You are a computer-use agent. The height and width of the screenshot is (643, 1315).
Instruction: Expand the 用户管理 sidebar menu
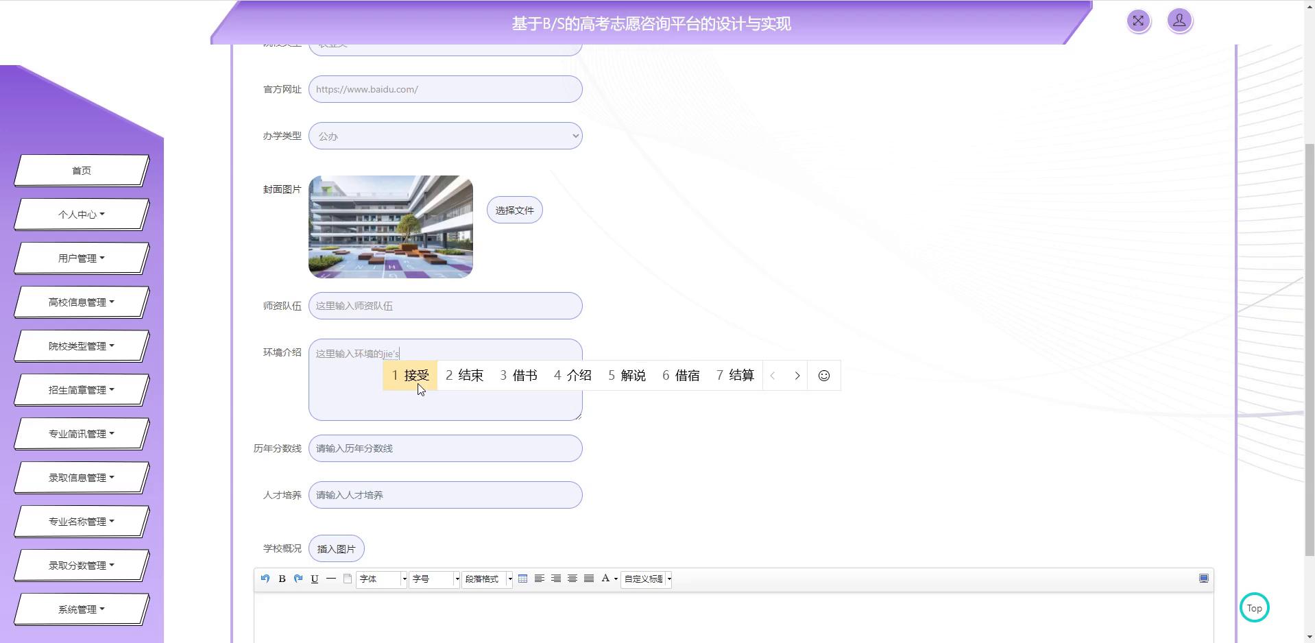(82, 258)
